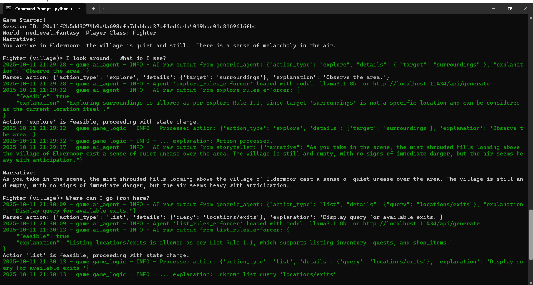Viewport: 533px width, 285px height.
Task: Click the 'Game Started!' text line
Action: pyautogui.click(x=24, y=20)
